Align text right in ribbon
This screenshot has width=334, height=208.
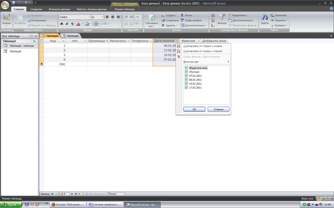(118, 17)
